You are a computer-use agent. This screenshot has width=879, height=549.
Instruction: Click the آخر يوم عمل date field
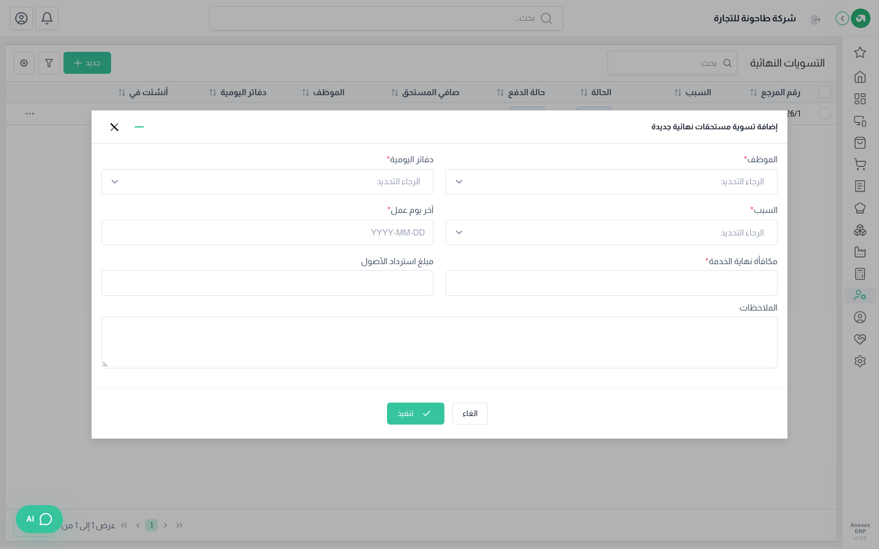click(267, 232)
